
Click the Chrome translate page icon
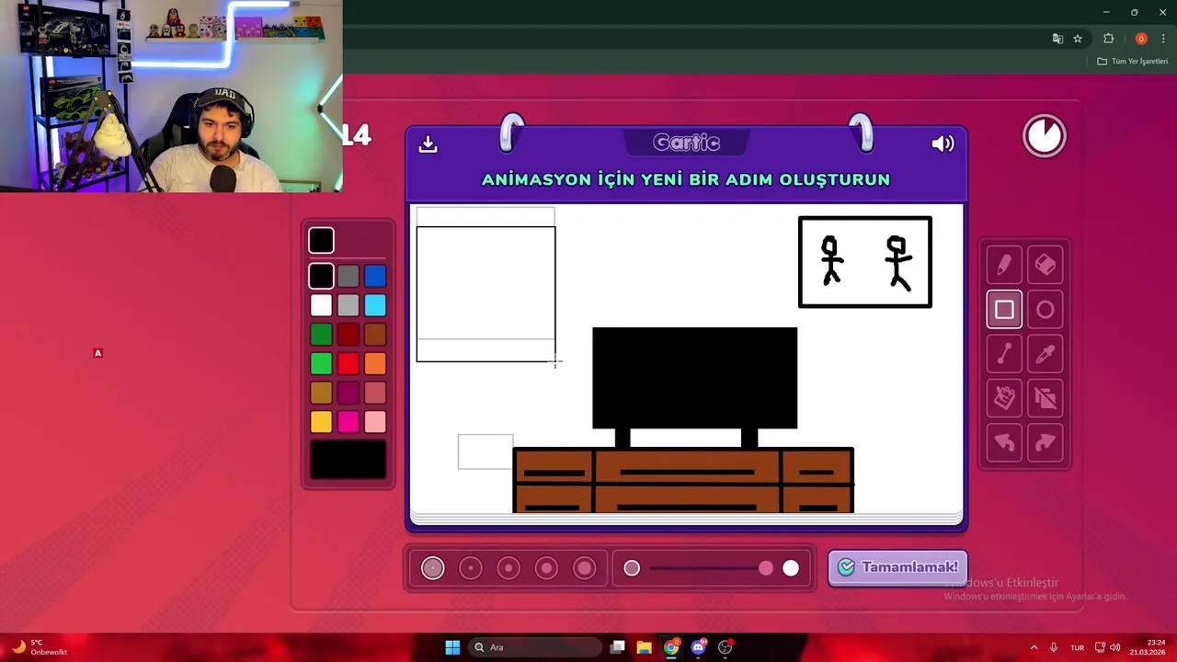click(1057, 39)
